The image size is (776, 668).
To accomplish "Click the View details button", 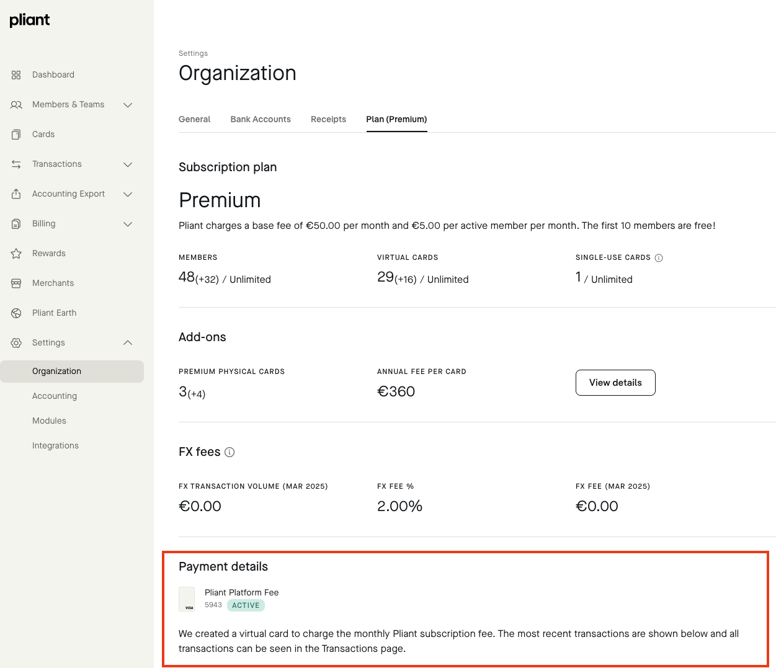I will (615, 383).
